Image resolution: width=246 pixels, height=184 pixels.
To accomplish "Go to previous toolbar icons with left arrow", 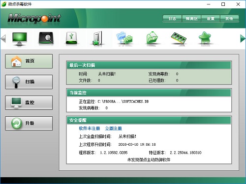I will click(x=3, y=39).
